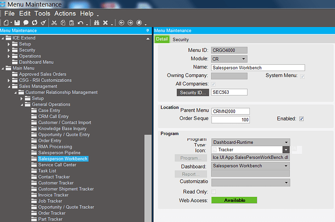Open the Edit menu
Screen dimensions: 335x222
[25, 14]
